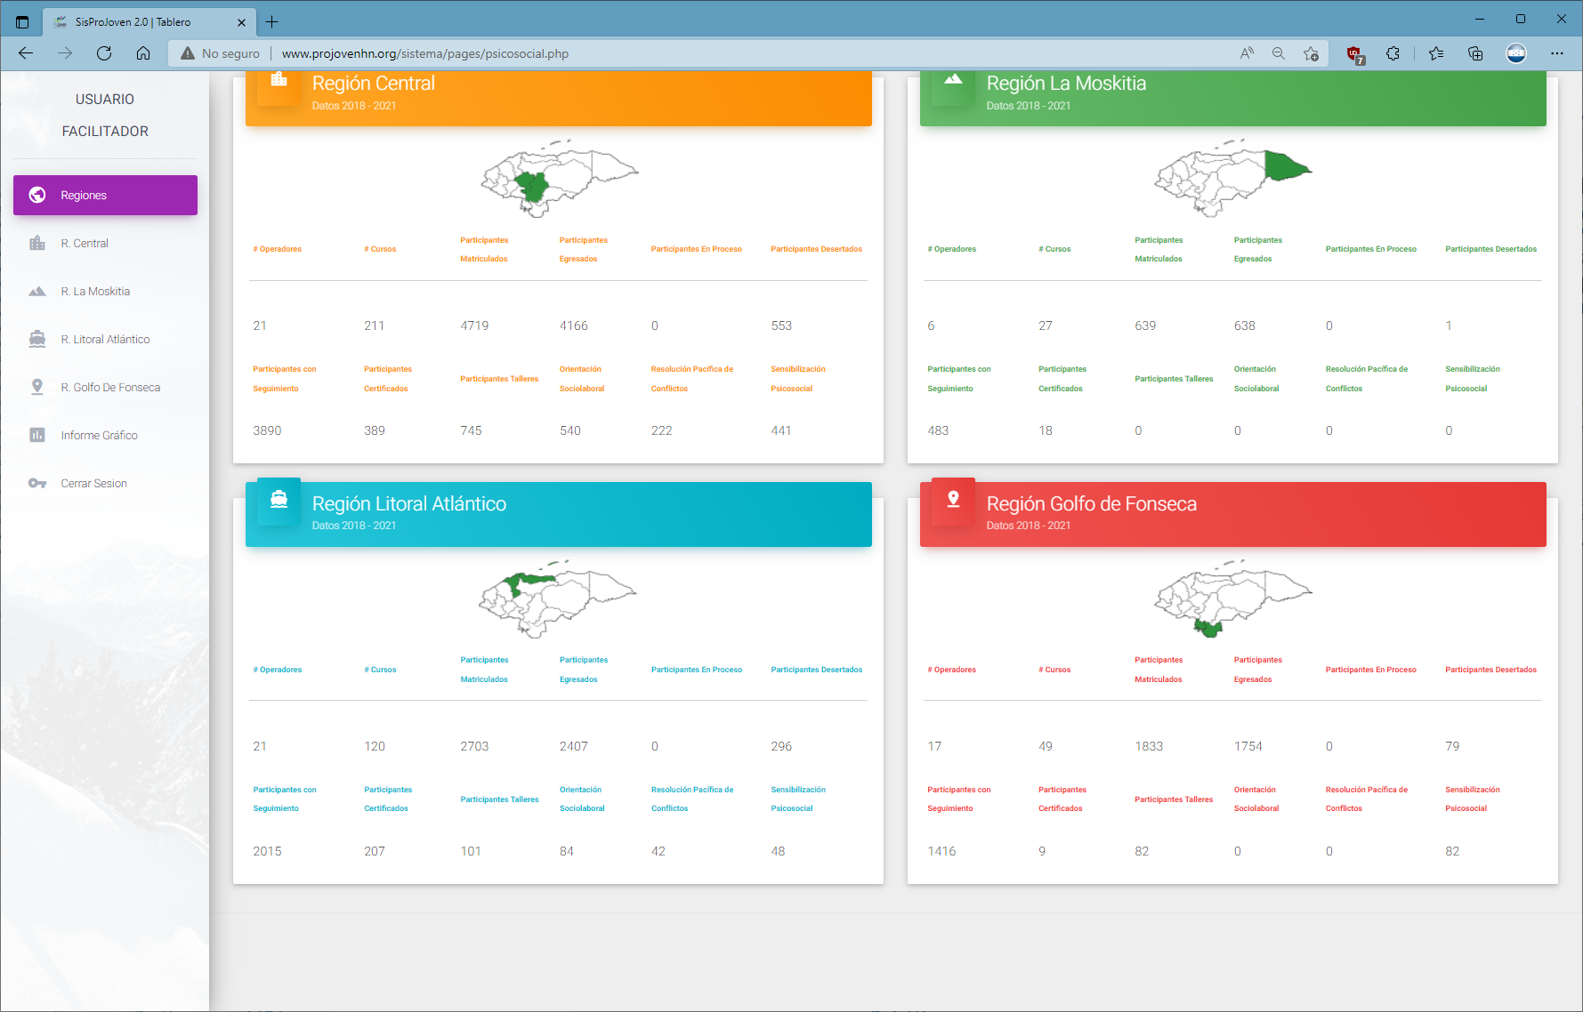This screenshot has height=1012, width=1583.
Task: Click the Región Central header title
Action: coord(374,84)
